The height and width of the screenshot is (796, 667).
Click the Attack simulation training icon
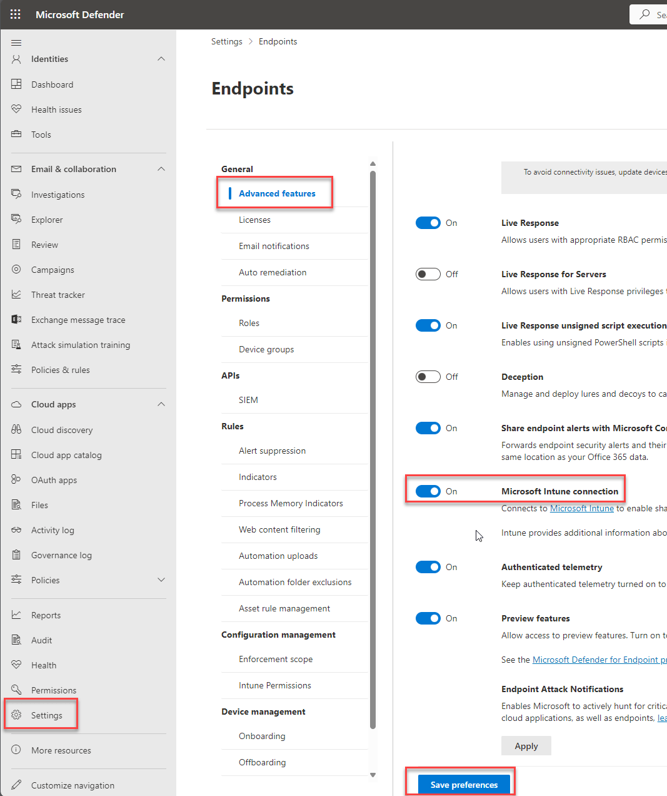coord(16,345)
